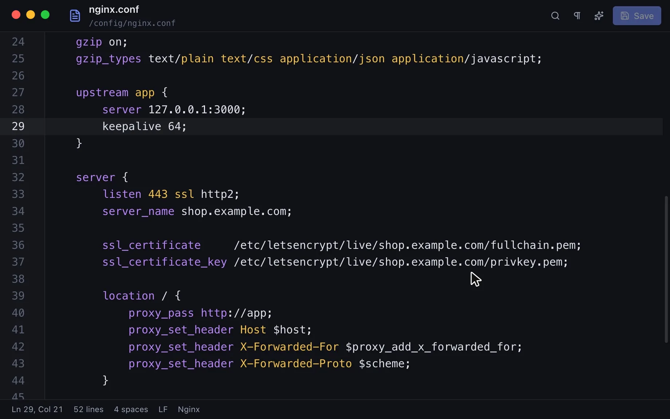Click '$scheme;' variable on line 43
This screenshot has width=670, height=419.
tap(385, 364)
